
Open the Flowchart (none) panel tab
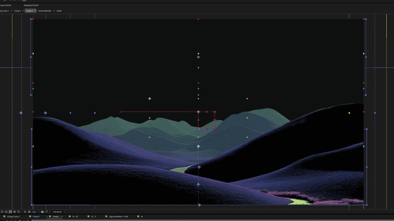click(x=31, y=5)
